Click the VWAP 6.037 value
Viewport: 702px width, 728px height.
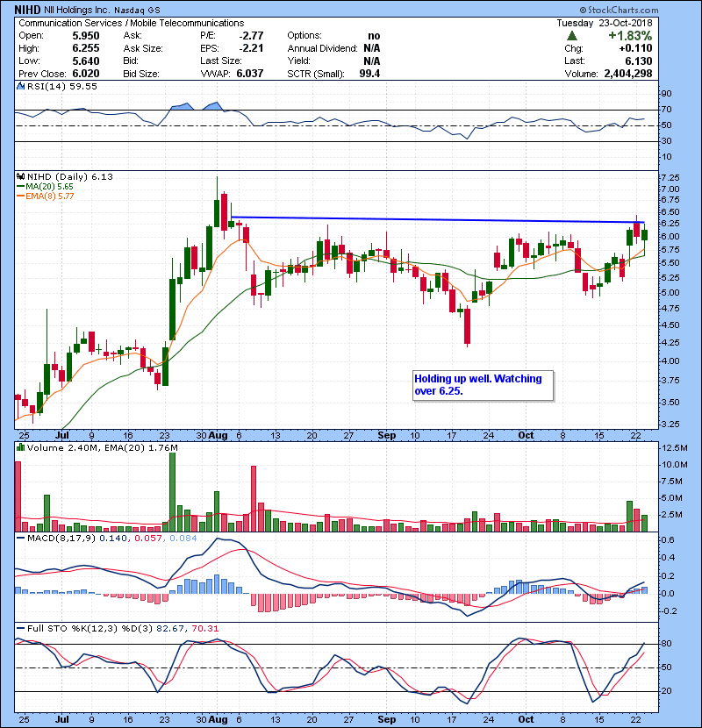pos(250,74)
